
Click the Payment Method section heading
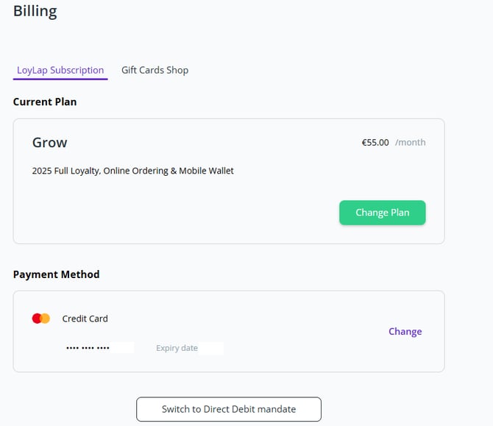tap(56, 274)
